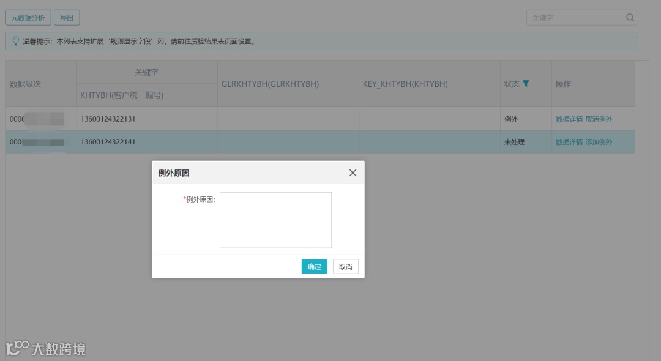Click the 操作 column header
This screenshot has height=361, width=661.
593,84
